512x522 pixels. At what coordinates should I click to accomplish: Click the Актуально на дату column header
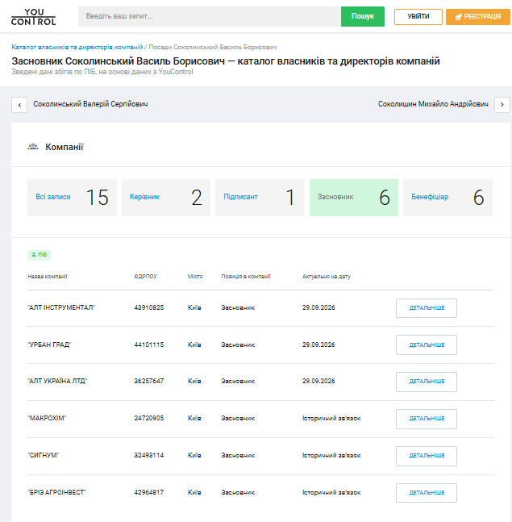327,276
